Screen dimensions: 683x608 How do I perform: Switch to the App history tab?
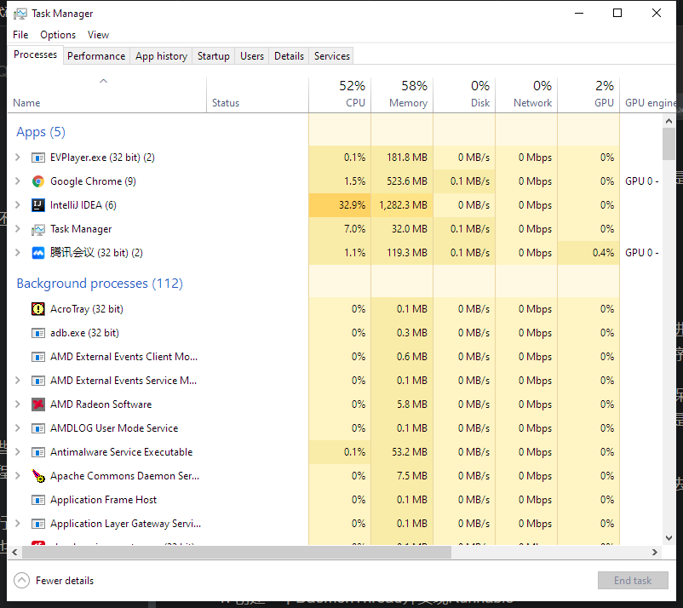coord(161,56)
